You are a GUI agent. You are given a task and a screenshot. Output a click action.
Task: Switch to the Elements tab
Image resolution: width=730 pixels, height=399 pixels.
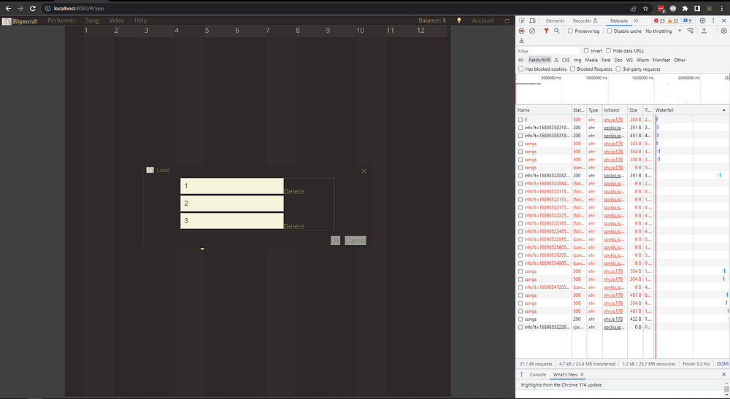pos(555,21)
